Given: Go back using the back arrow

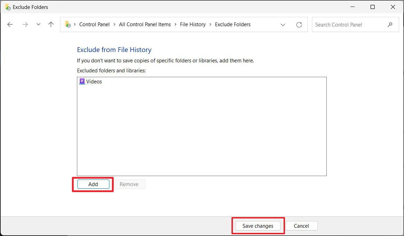Looking at the screenshot, I should (x=10, y=24).
